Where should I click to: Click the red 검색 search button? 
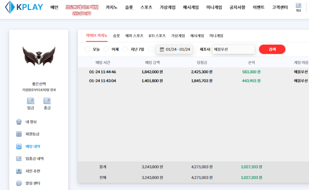pos(272,49)
